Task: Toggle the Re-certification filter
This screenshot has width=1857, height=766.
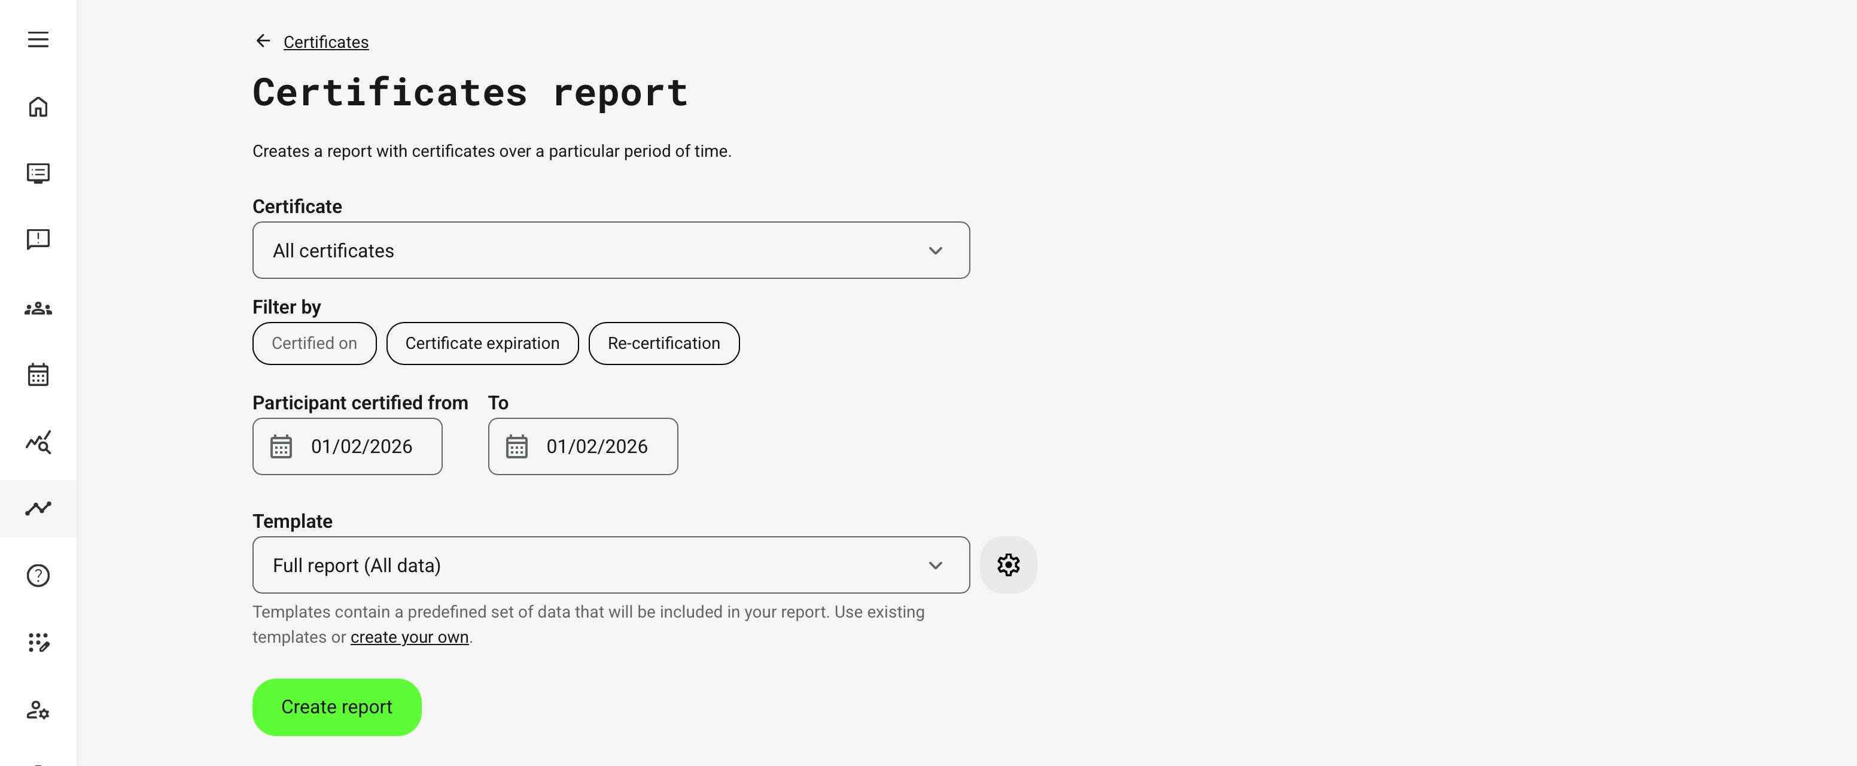Action: tap(663, 344)
